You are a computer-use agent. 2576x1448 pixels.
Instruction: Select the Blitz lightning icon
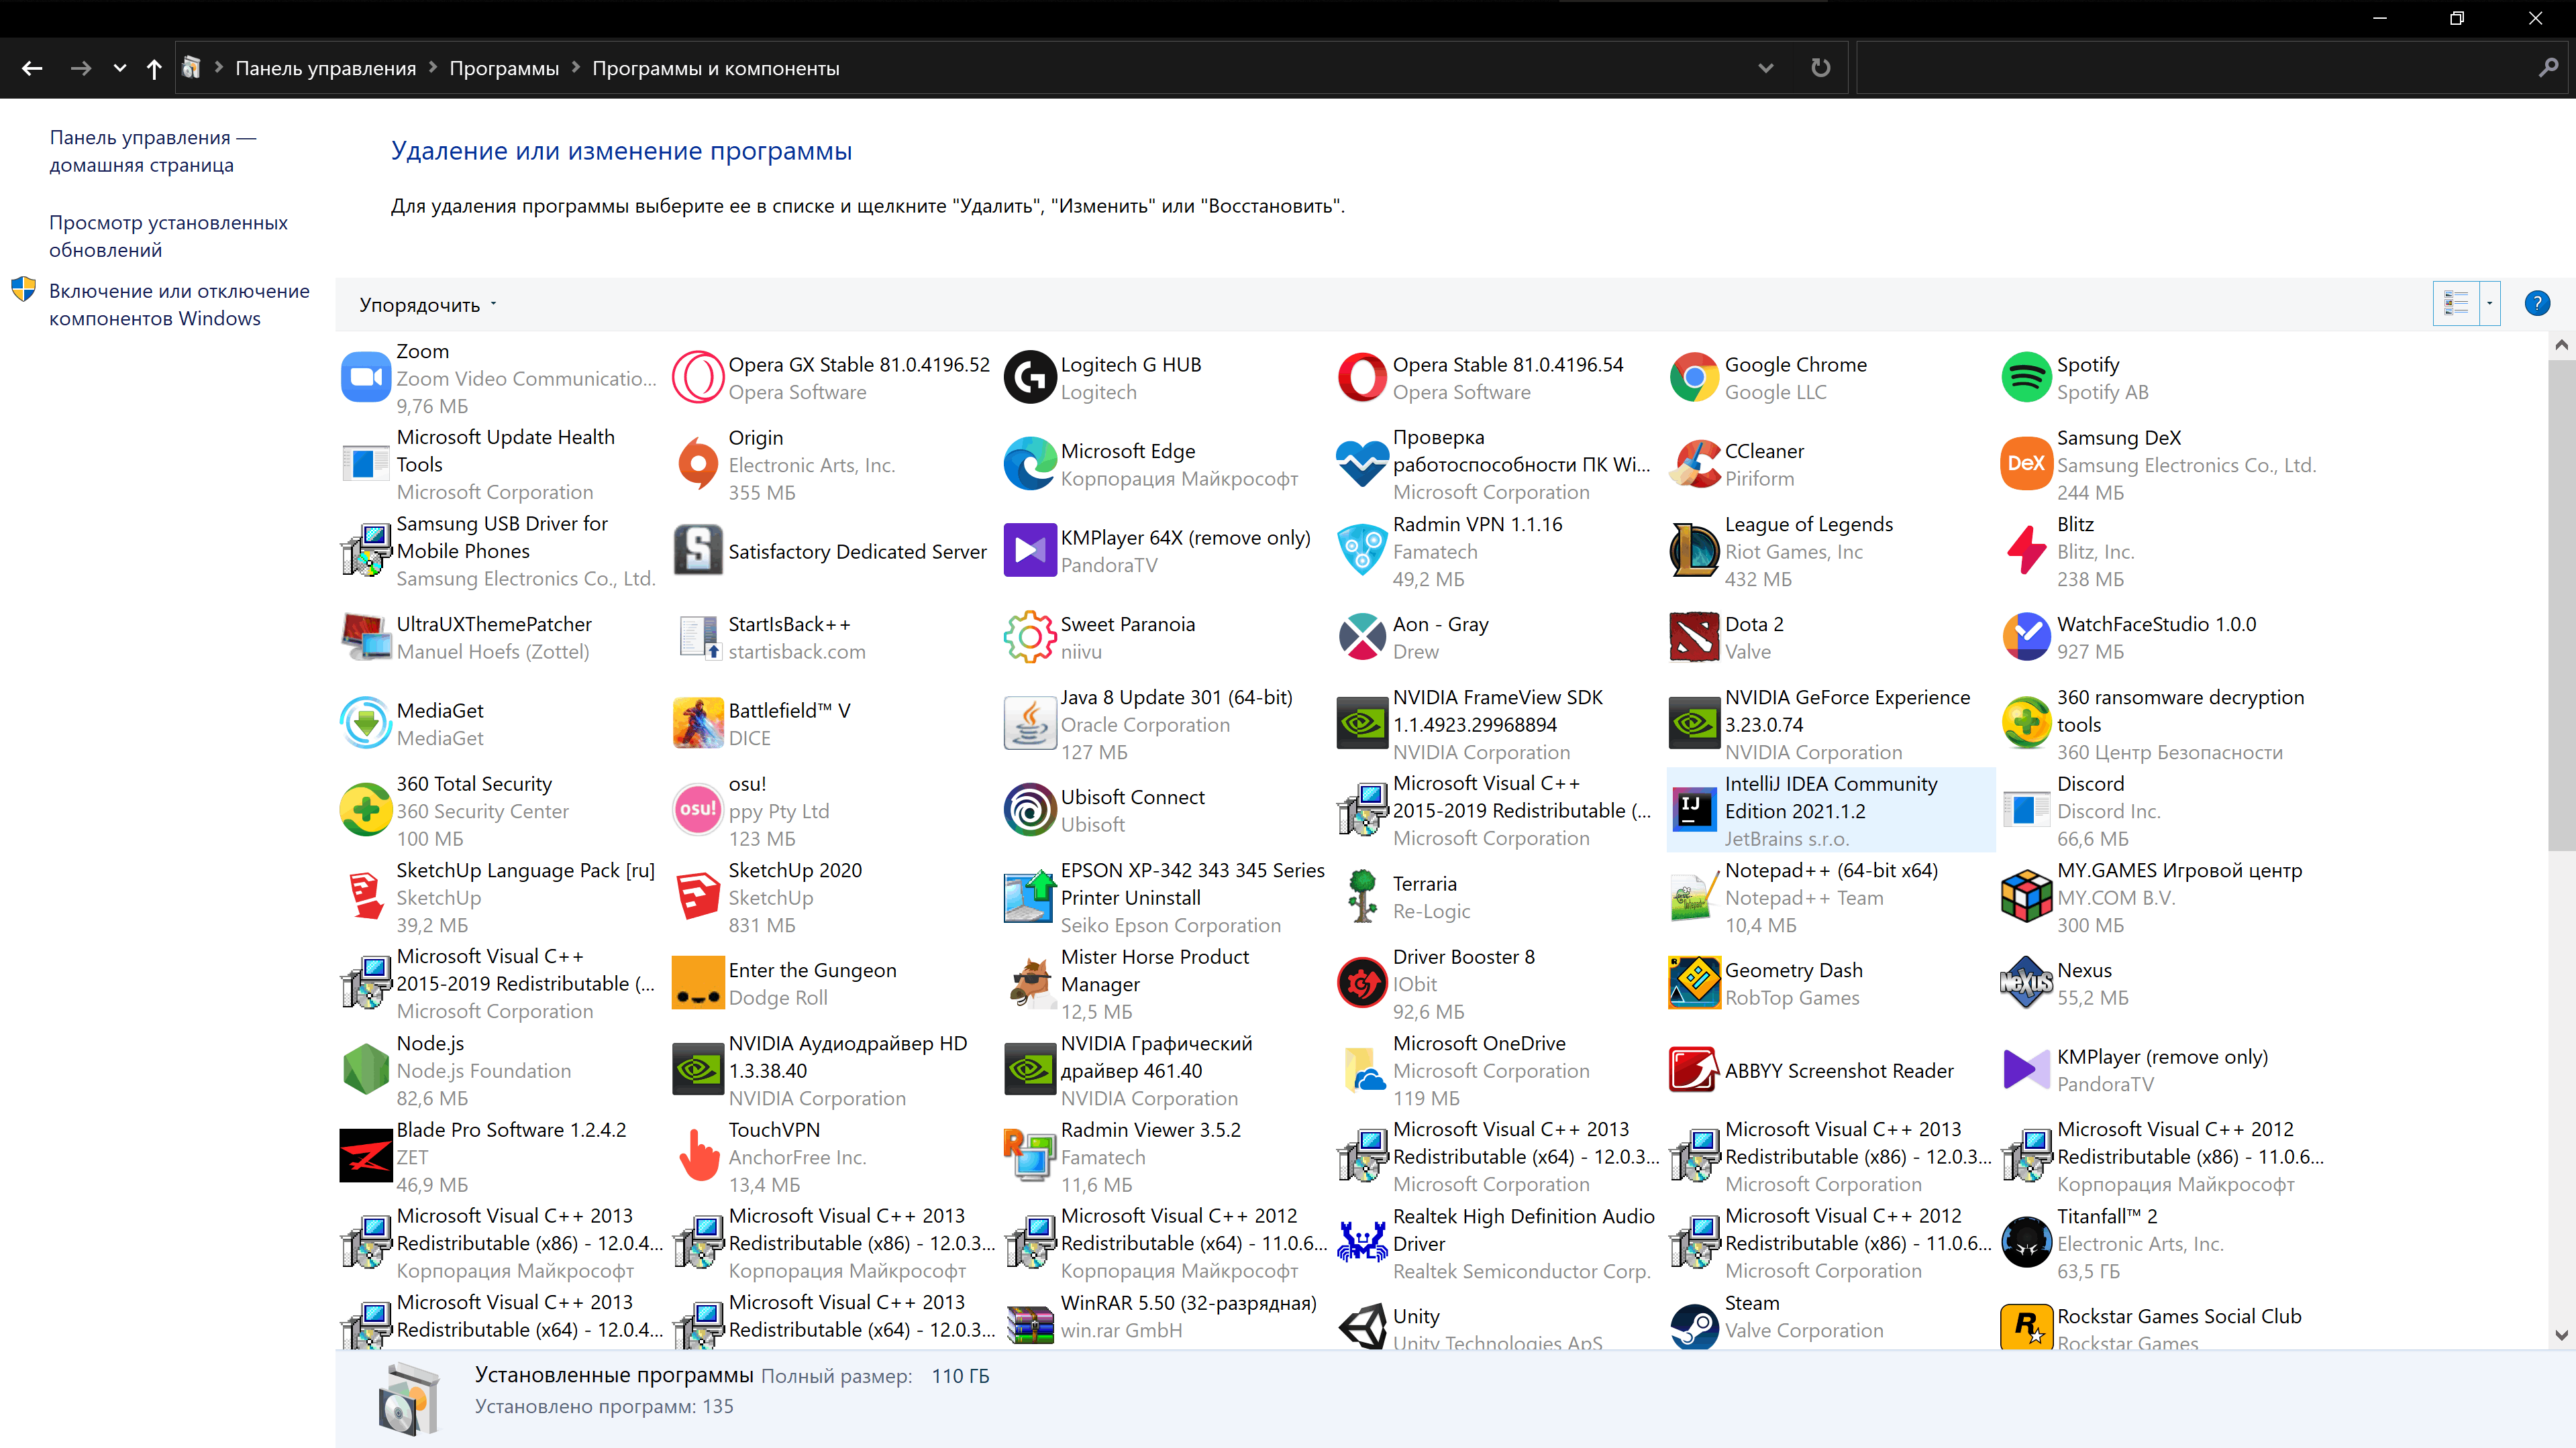pyautogui.click(x=2026, y=551)
